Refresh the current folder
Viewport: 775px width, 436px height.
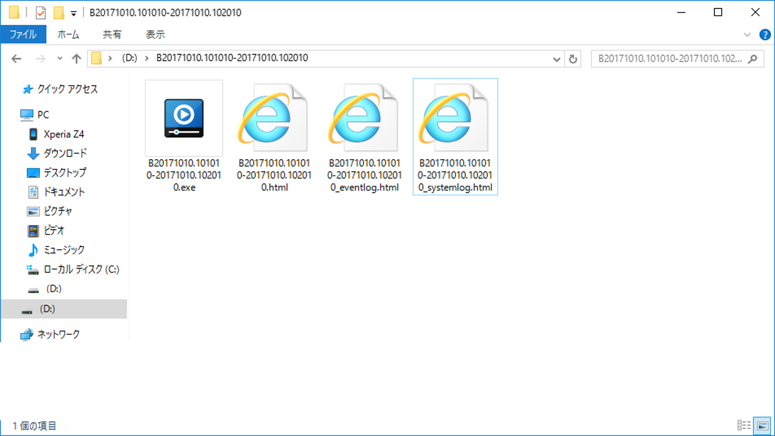pos(573,59)
